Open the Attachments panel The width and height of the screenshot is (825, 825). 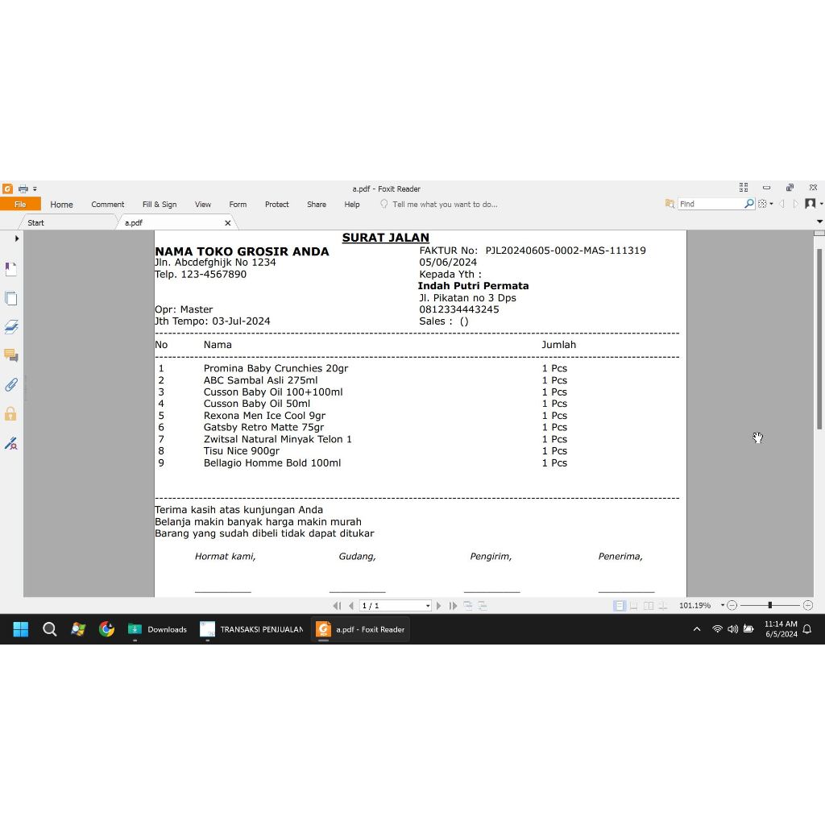pos(10,385)
